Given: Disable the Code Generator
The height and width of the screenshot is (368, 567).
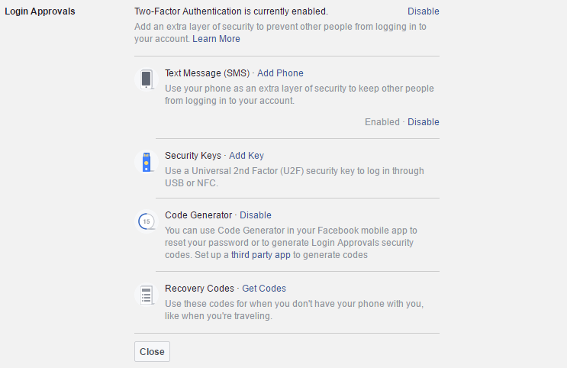Looking at the screenshot, I should (256, 215).
